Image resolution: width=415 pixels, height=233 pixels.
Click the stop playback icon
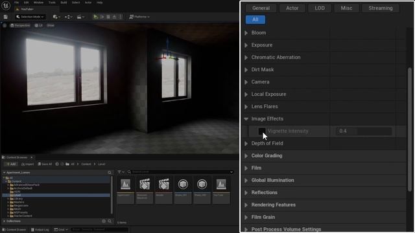[x=108, y=17]
